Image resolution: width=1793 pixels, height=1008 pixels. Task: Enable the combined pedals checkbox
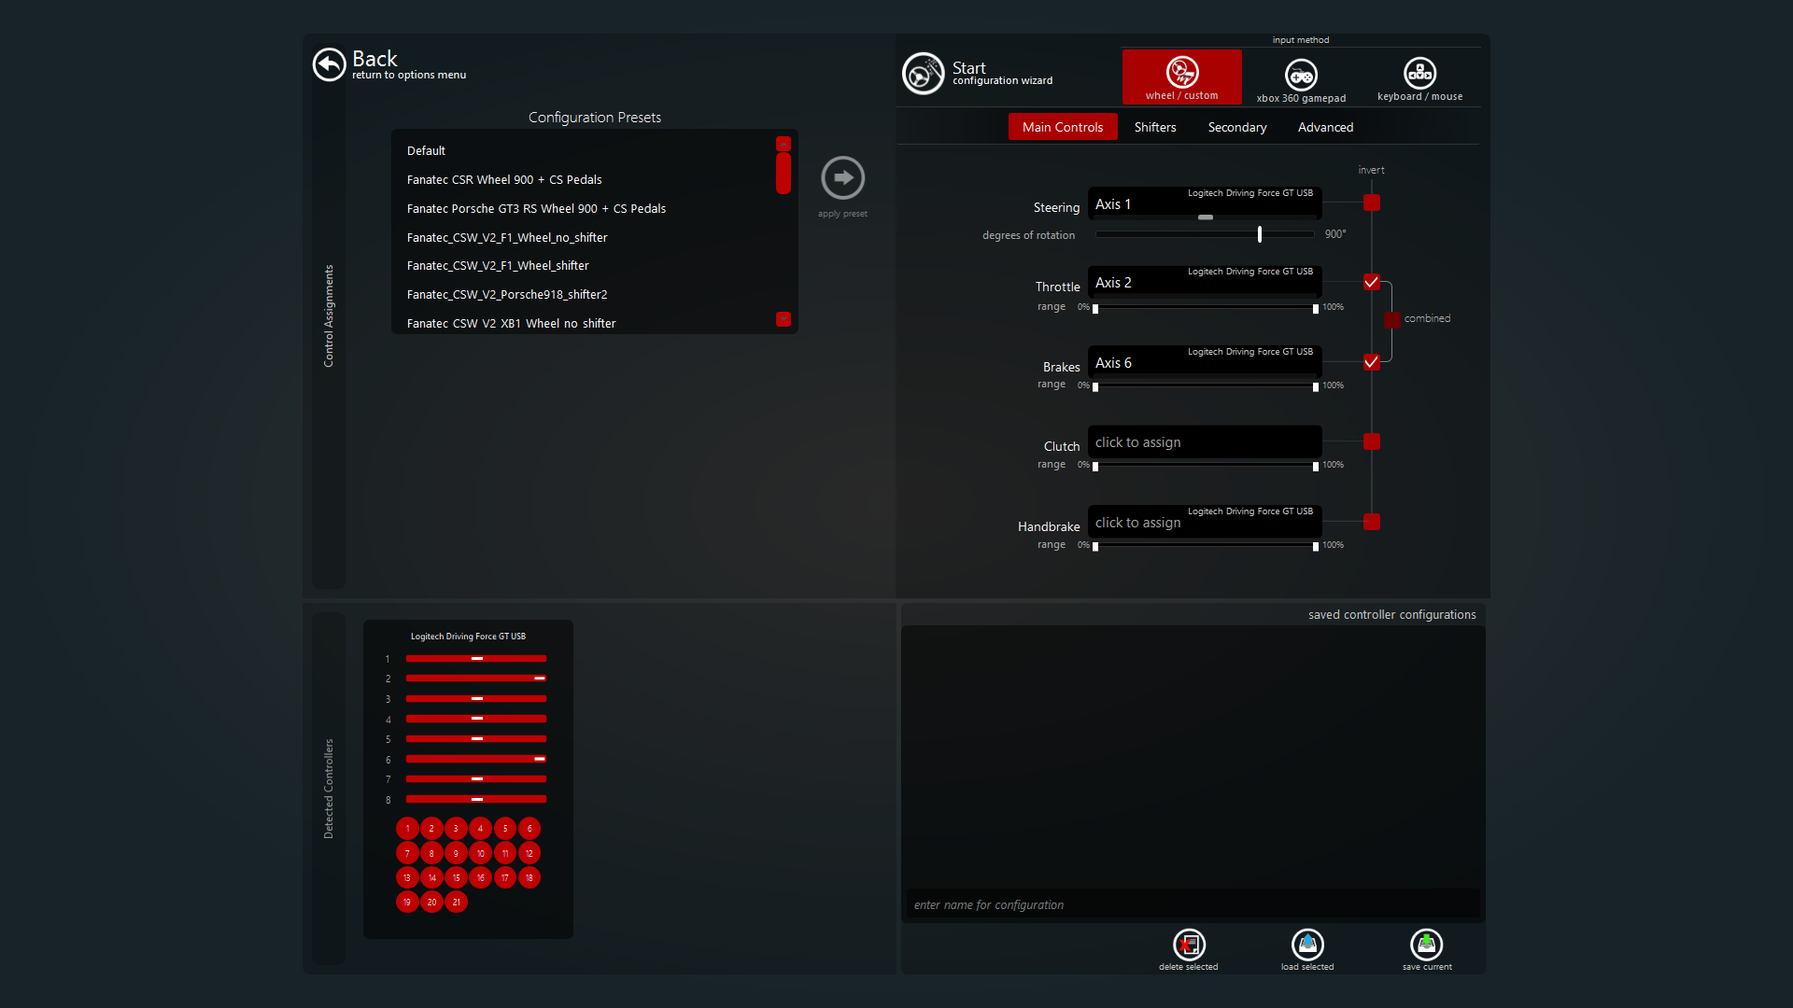pos(1392,319)
